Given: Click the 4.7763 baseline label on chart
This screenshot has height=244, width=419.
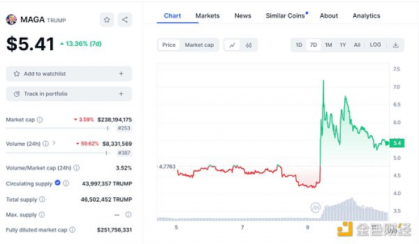Looking at the screenshot, I should [167, 167].
